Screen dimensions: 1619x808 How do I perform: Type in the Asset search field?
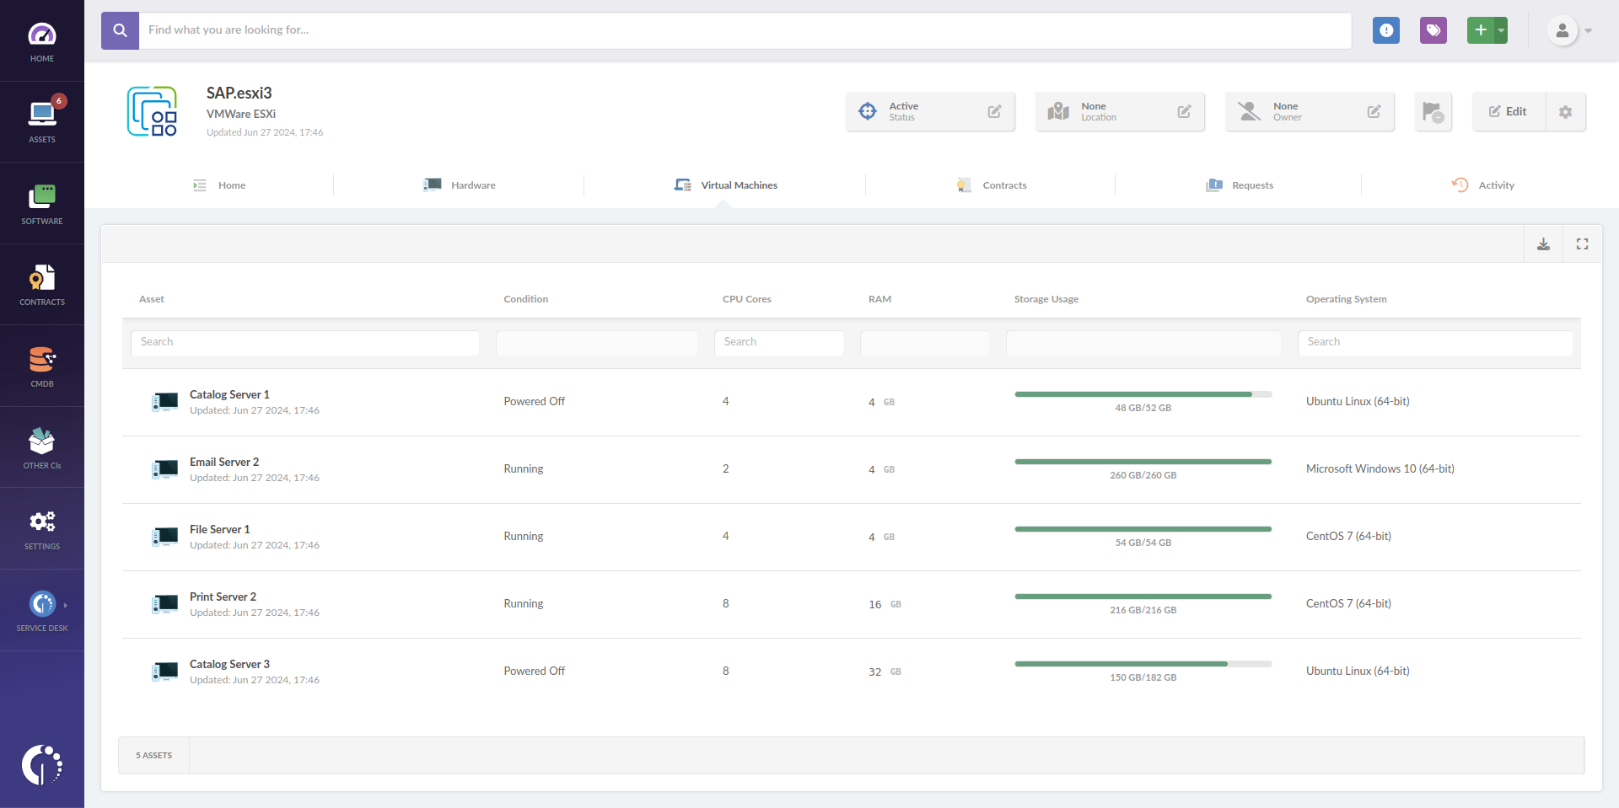pyautogui.click(x=304, y=342)
